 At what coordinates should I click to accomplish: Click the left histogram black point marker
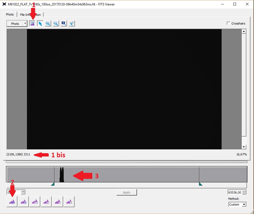pyautogui.click(x=53, y=184)
